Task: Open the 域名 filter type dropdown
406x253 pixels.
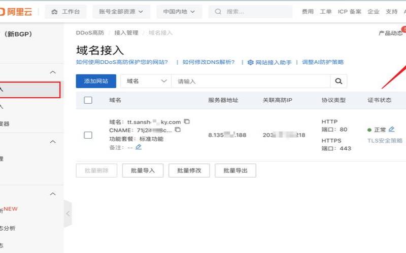Action: [x=146, y=81]
